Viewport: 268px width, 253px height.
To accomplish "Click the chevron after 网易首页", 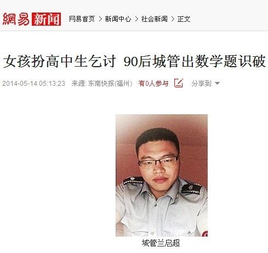I will click(100, 19).
